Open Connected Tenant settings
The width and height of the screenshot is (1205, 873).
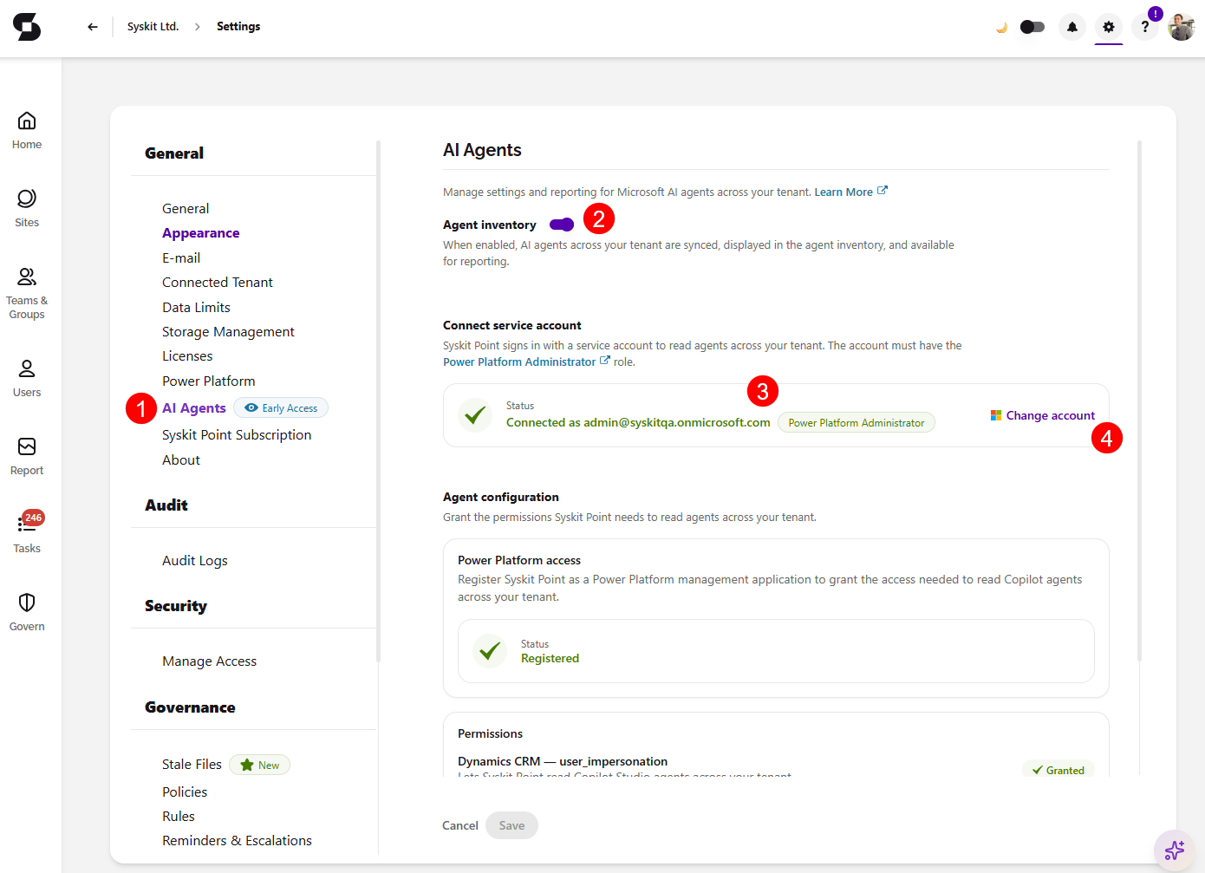pyautogui.click(x=218, y=283)
